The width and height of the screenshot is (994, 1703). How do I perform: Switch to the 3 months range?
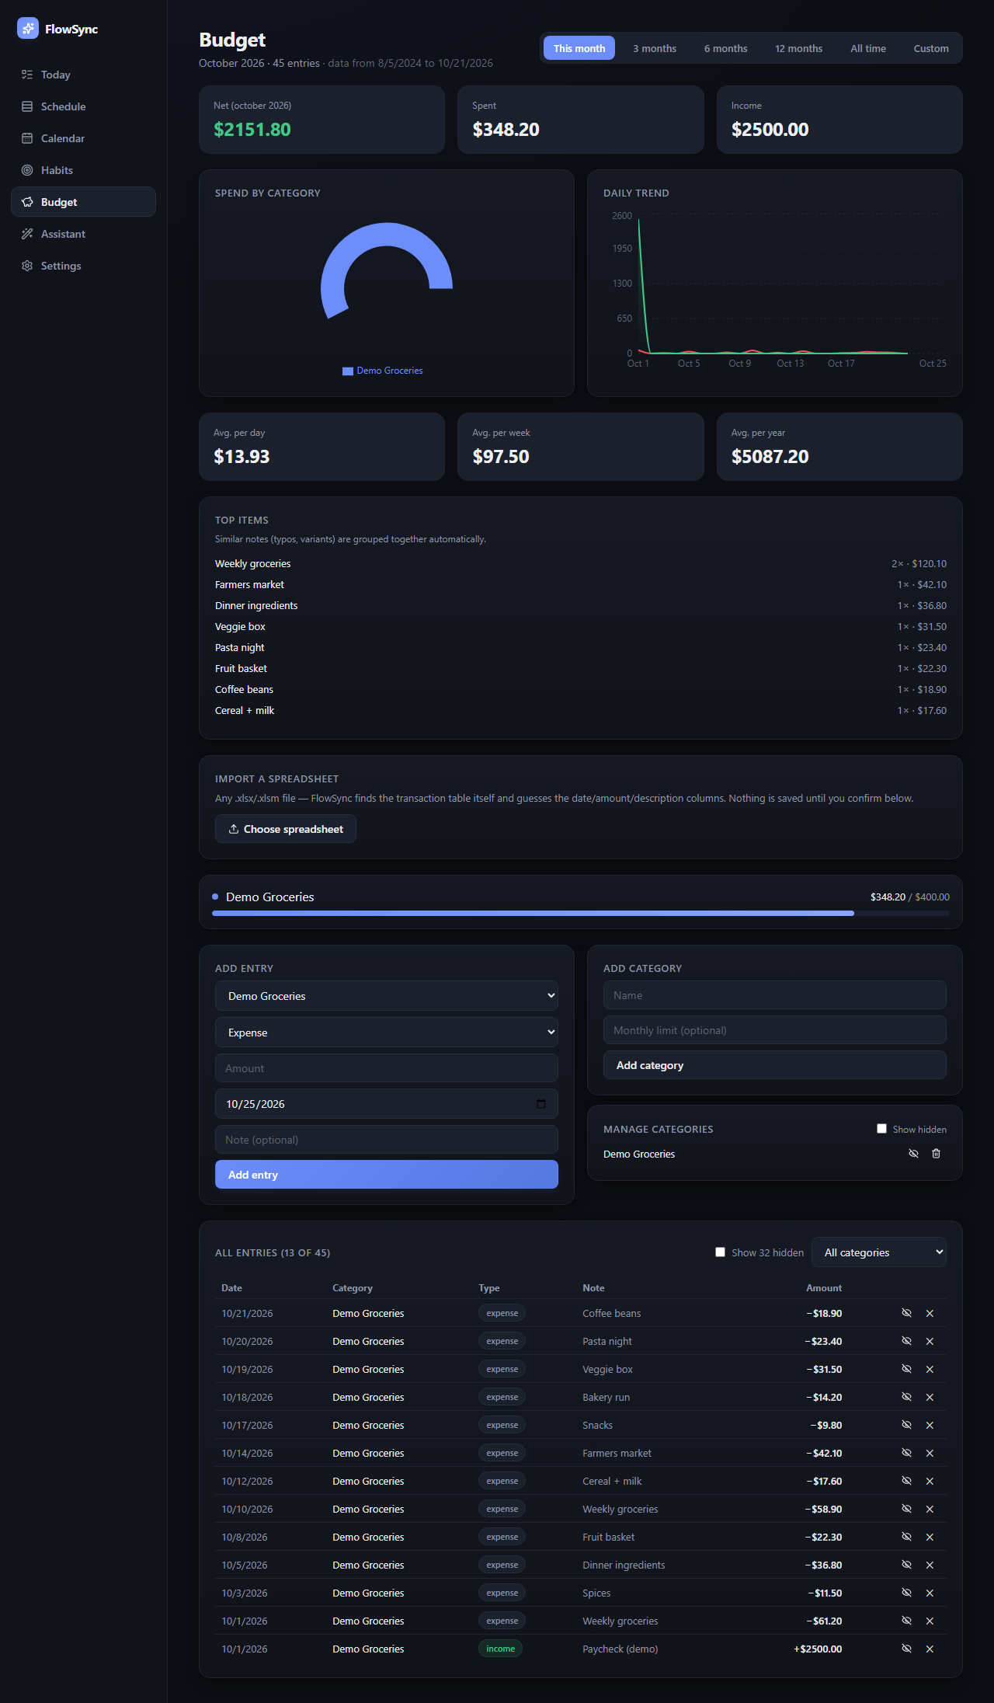[655, 48]
